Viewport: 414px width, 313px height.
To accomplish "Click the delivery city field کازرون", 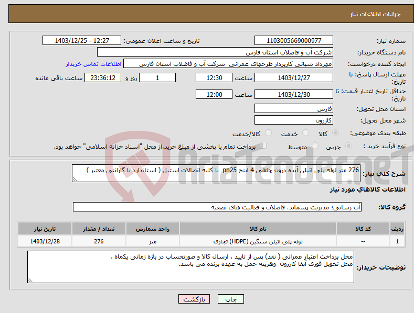I will click(294, 120).
